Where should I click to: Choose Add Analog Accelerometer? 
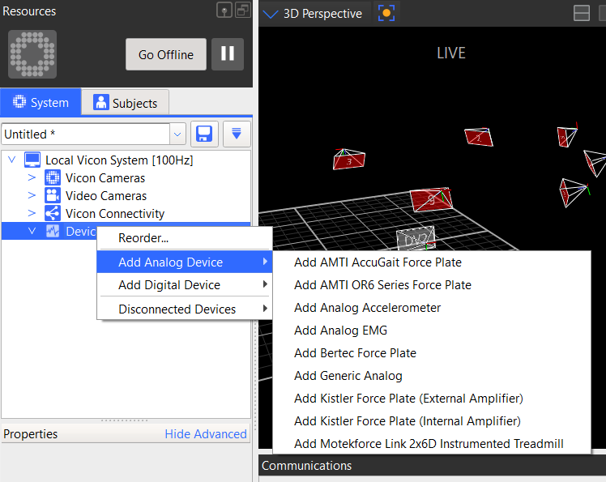(x=432, y=308)
